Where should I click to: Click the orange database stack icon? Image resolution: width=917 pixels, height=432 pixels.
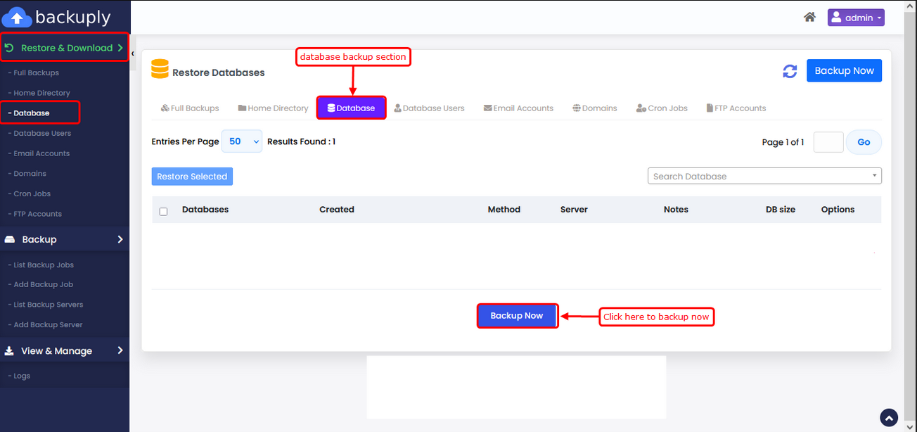coord(160,68)
